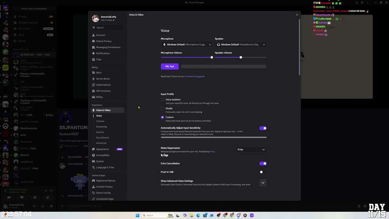This screenshot has width=389, height=219.
Task: Open Data & Privacy settings
Action: coord(108,41)
